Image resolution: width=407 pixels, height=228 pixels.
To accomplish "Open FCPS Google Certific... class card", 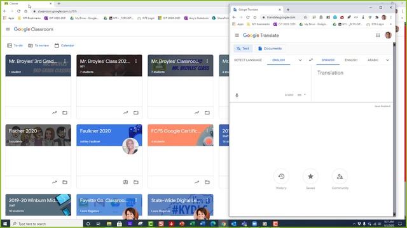I will tap(176, 131).
